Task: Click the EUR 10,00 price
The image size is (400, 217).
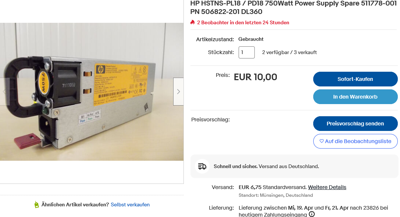Action: coord(256,77)
